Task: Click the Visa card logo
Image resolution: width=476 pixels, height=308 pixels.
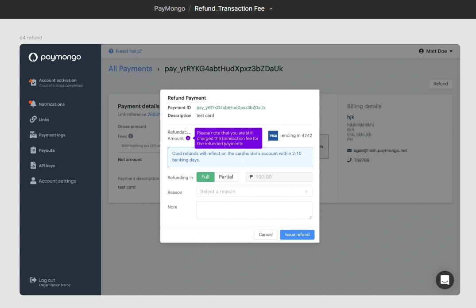Action: coord(273,136)
